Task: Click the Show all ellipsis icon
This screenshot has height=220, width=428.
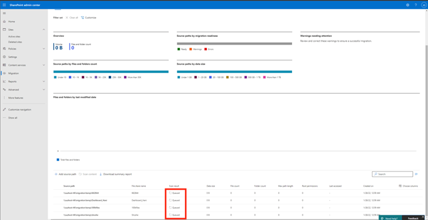Action: coord(4,118)
